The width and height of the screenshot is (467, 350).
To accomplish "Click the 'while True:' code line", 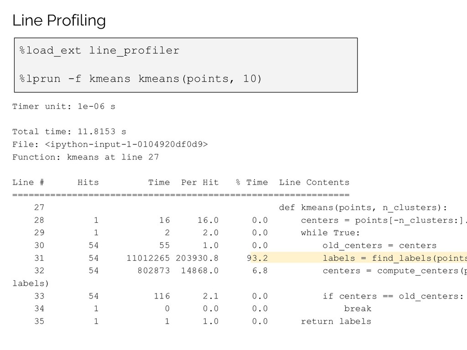I will pyautogui.click(x=330, y=233).
